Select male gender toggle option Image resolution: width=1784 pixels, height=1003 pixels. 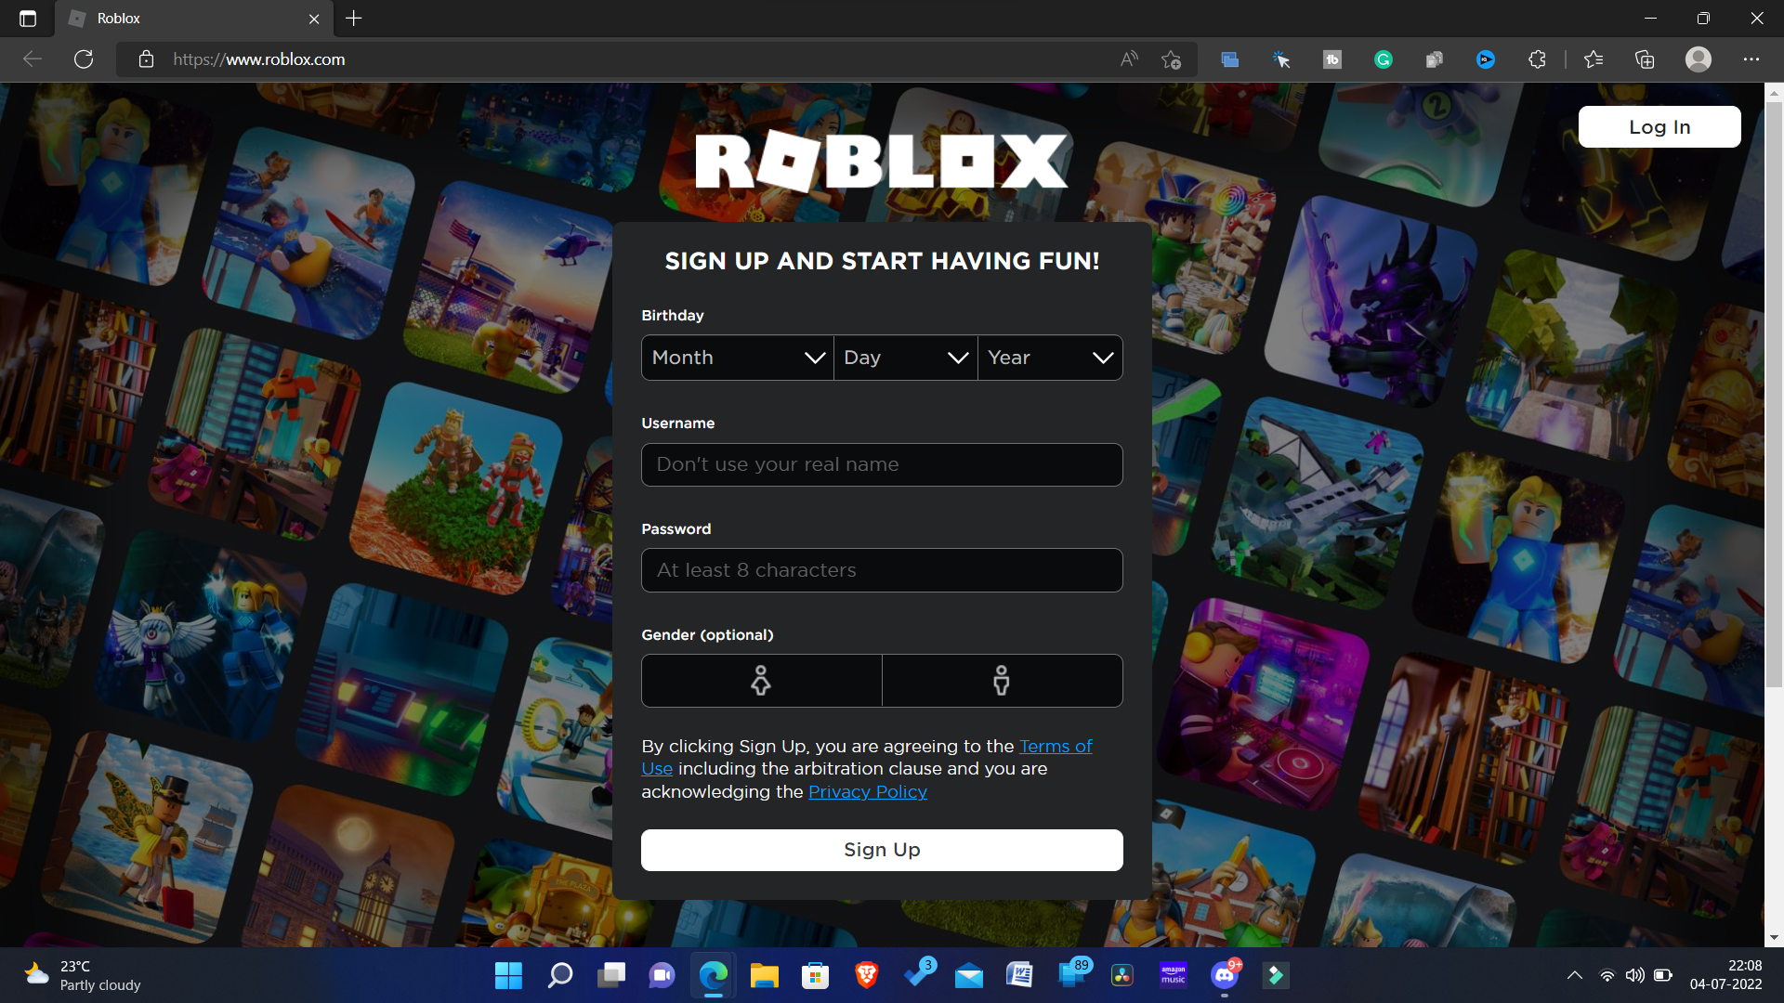coord(1003,680)
